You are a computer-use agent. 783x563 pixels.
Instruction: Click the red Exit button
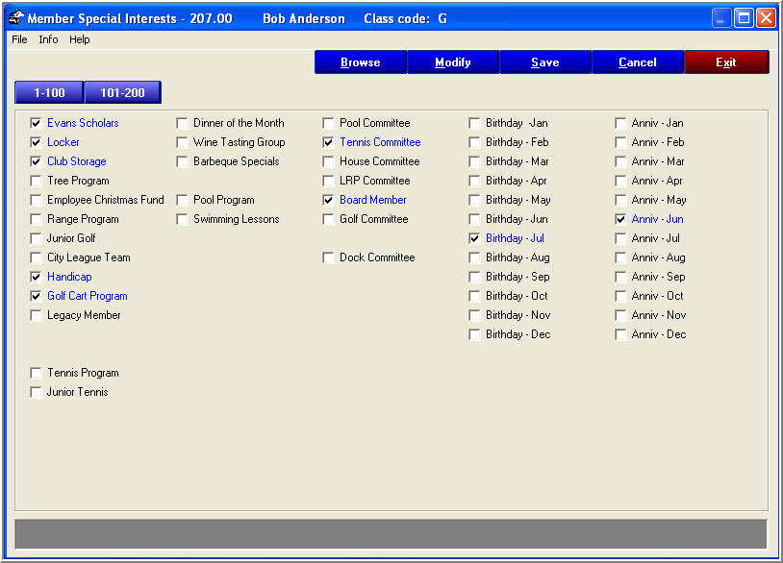[x=726, y=62]
